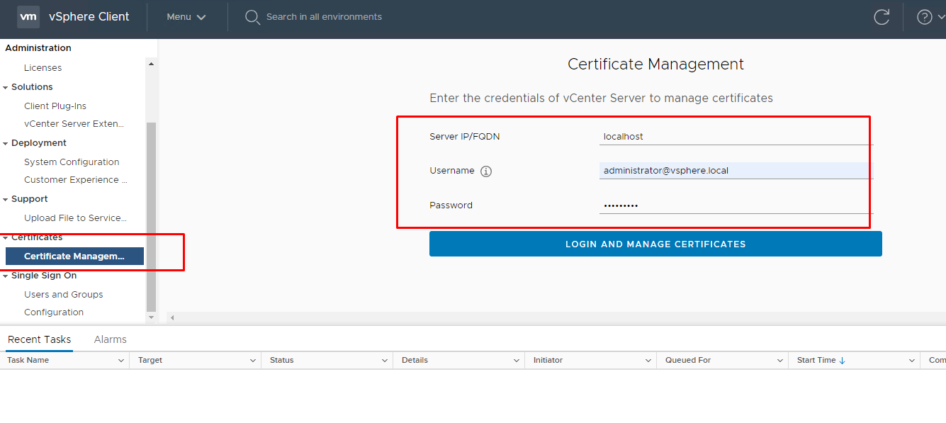Collapse the Deployment section
The width and height of the screenshot is (946, 423).
pos(6,143)
